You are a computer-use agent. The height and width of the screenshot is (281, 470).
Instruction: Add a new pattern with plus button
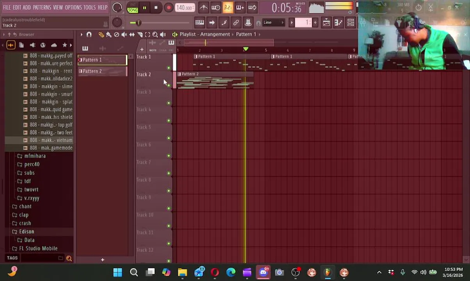[x=315, y=23]
